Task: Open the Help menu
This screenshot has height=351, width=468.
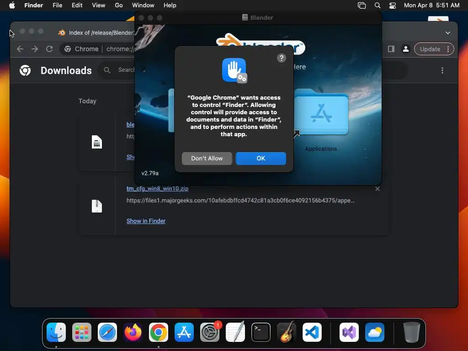Action: tap(170, 5)
